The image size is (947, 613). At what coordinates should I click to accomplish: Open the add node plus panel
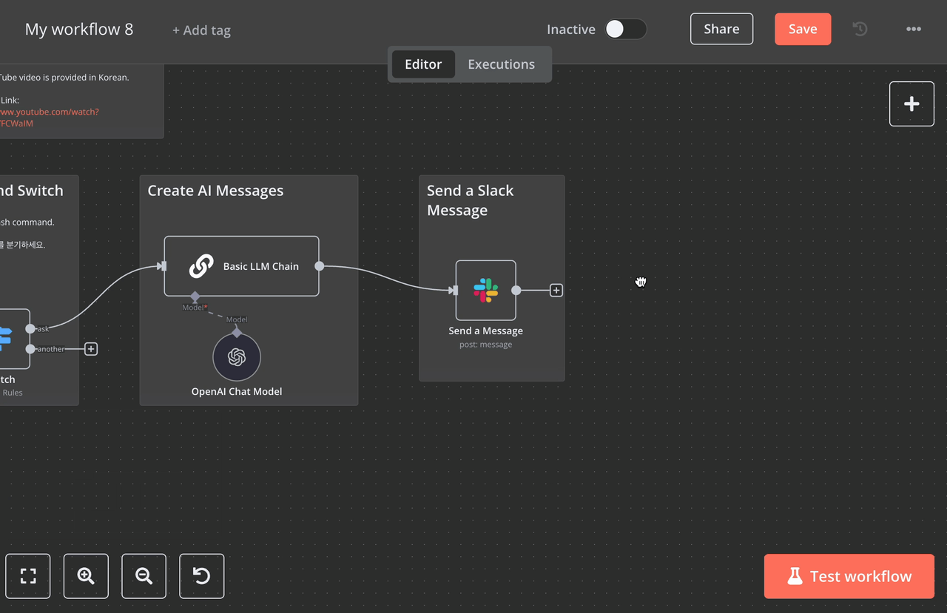coord(911,104)
